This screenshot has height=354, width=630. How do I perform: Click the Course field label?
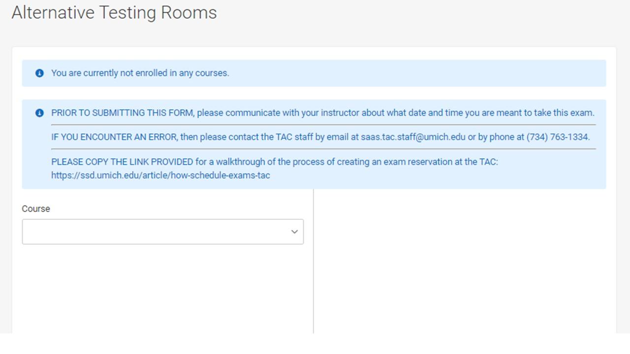click(x=36, y=208)
